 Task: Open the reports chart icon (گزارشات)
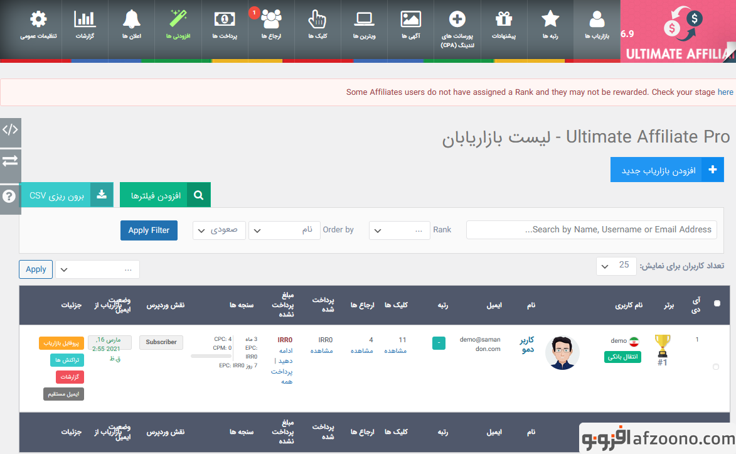85,19
